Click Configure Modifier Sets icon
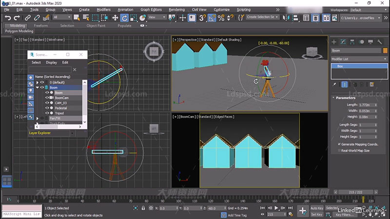This screenshot has height=219, width=390. [x=372, y=84]
